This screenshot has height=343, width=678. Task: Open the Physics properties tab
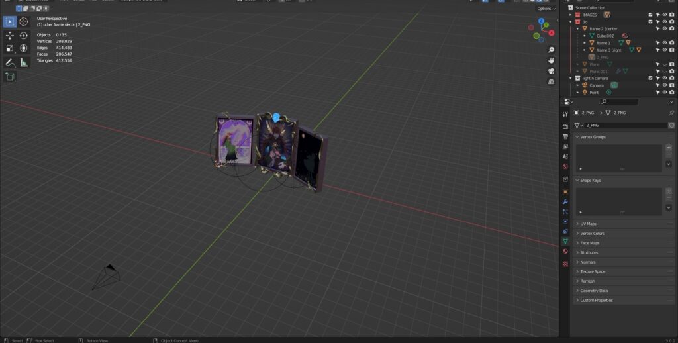[565, 221]
